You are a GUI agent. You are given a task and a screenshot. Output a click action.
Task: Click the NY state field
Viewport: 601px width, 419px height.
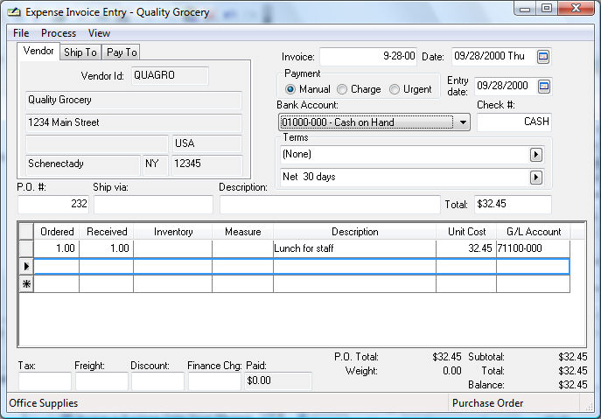(155, 164)
